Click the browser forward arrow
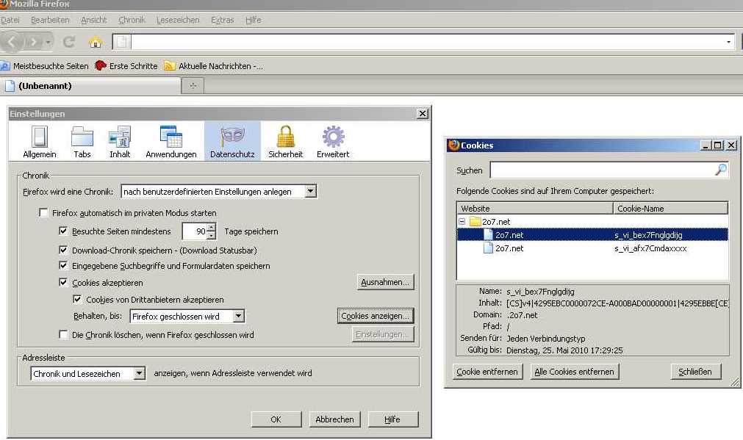The image size is (743, 440). pos(33,42)
